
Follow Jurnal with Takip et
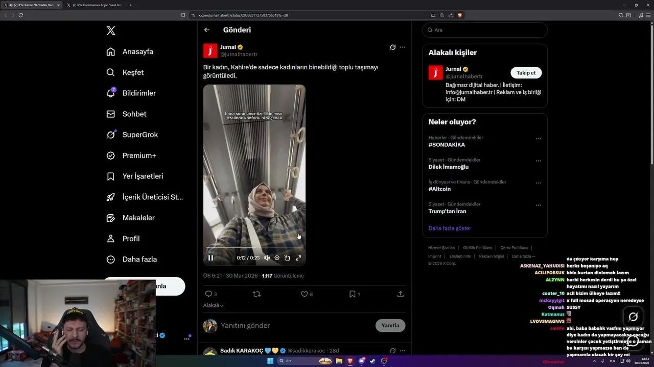click(526, 73)
